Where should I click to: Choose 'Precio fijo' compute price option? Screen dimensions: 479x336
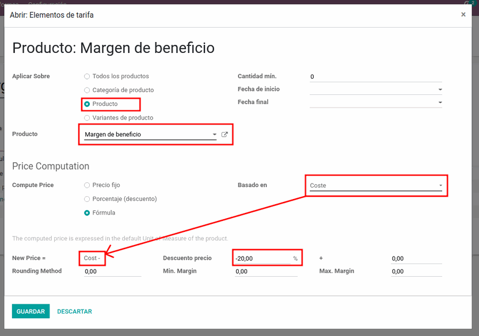tap(87, 185)
